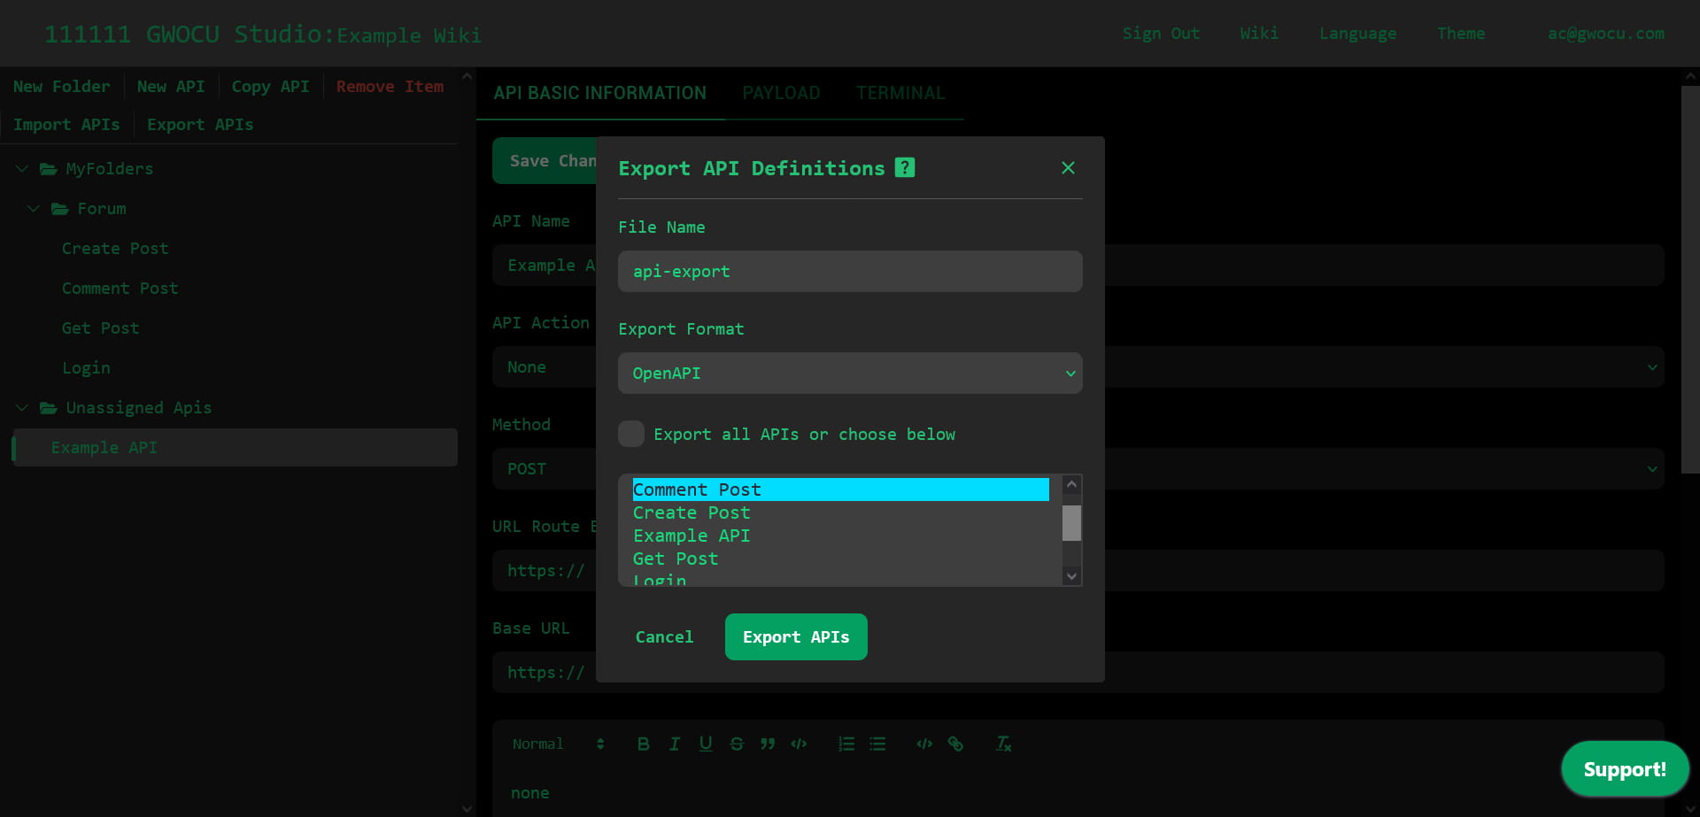Cancel the export dialog

664,636
